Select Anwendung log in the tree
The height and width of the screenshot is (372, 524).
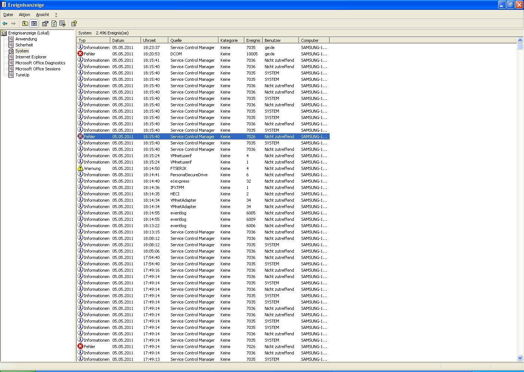coord(26,39)
